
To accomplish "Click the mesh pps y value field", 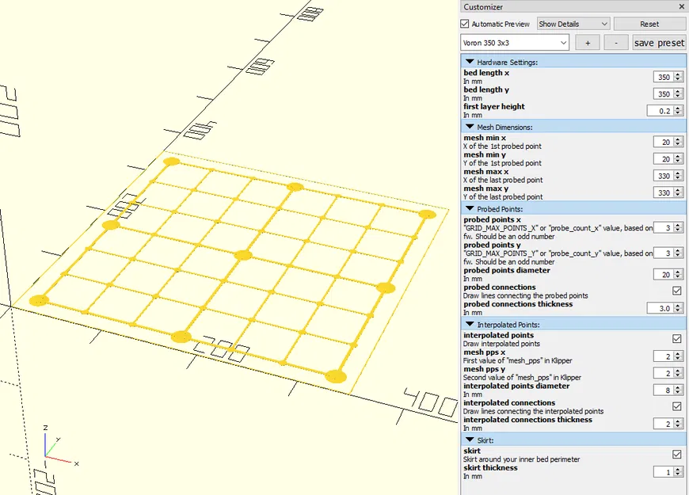I will click(664, 373).
